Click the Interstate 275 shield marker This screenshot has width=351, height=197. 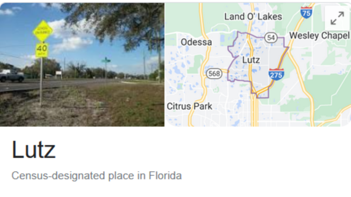[x=276, y=74]
